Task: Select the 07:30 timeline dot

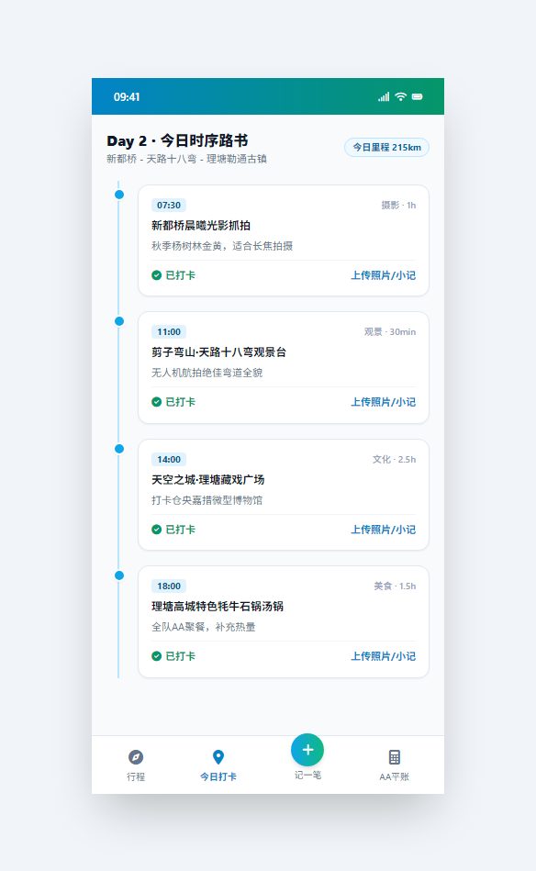Action: 119,195
